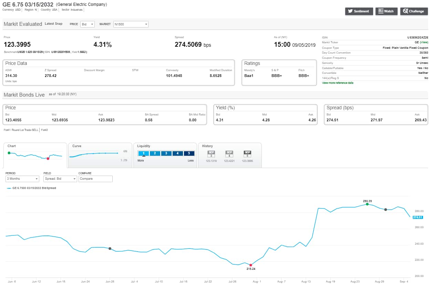Click the History price 123.4221

tap(229, 161)
